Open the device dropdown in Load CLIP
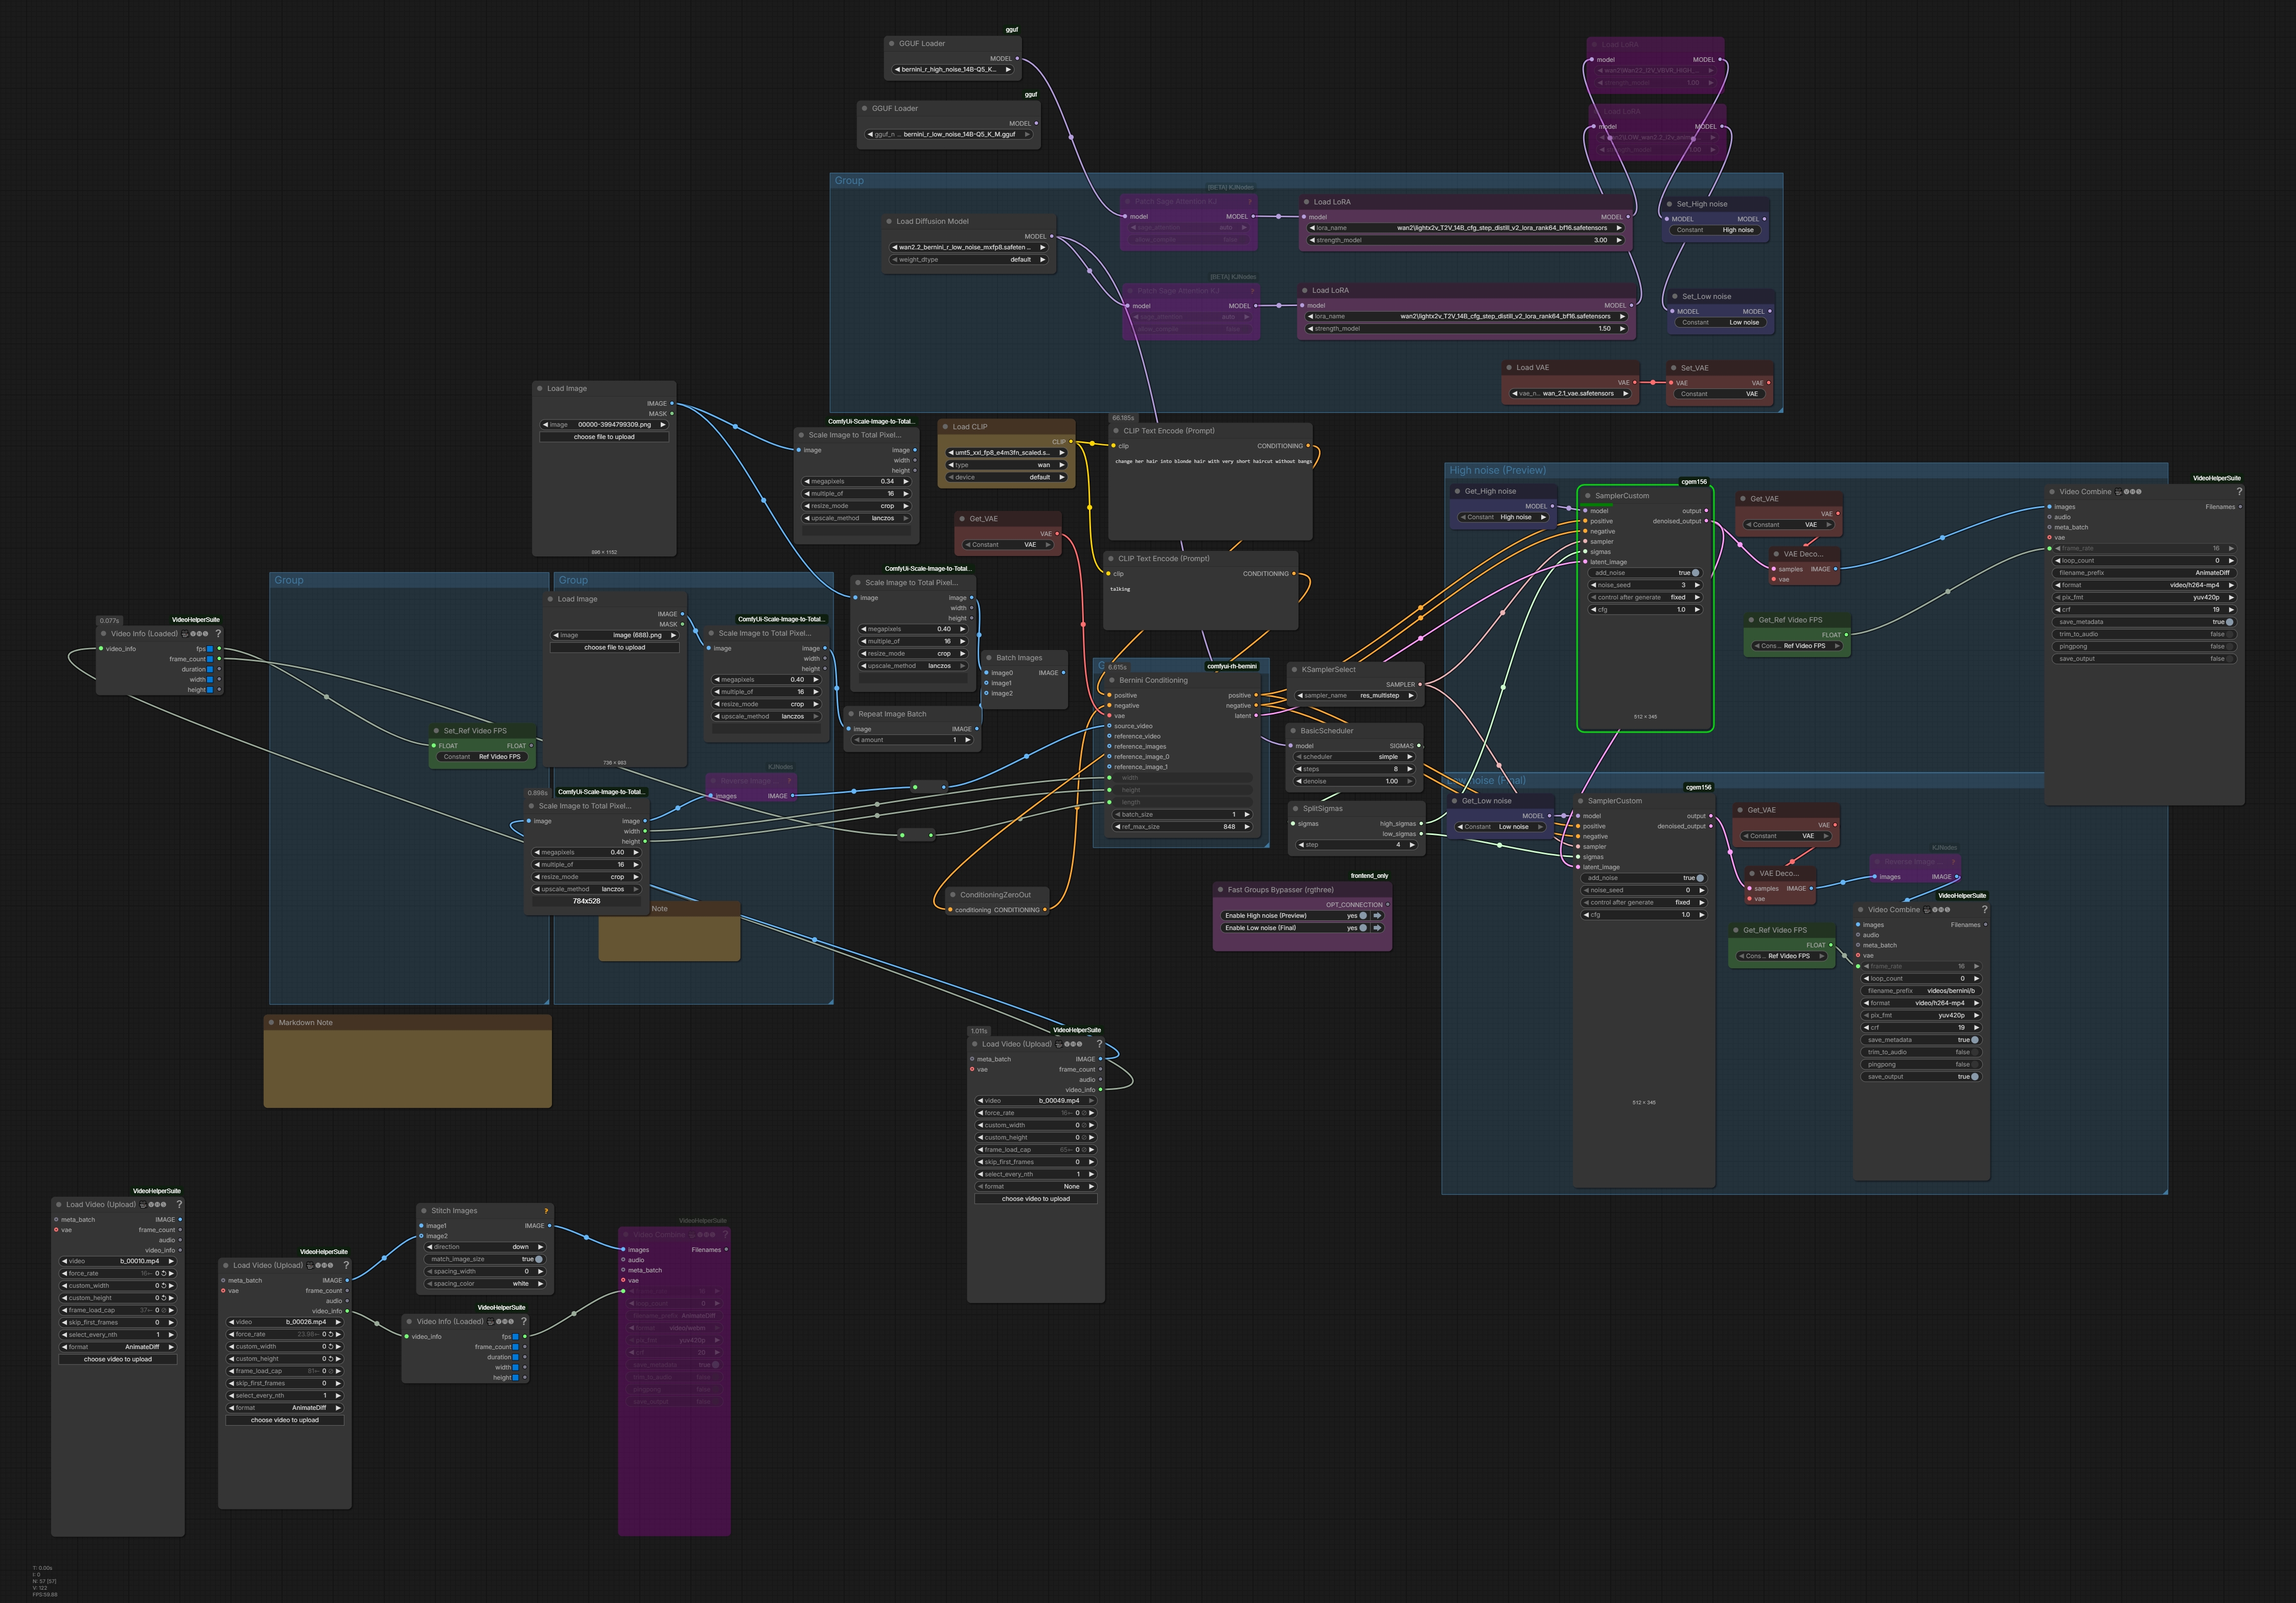2296x1603 pixels. 1006,477
